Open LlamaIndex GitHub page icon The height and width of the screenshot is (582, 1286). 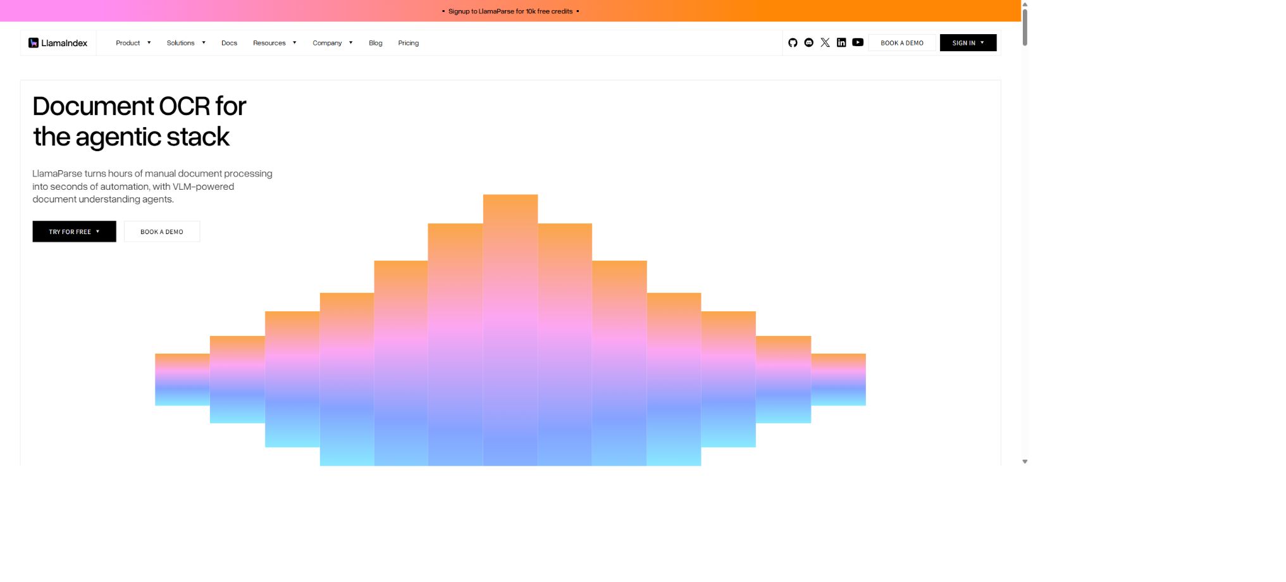(793, 42)
